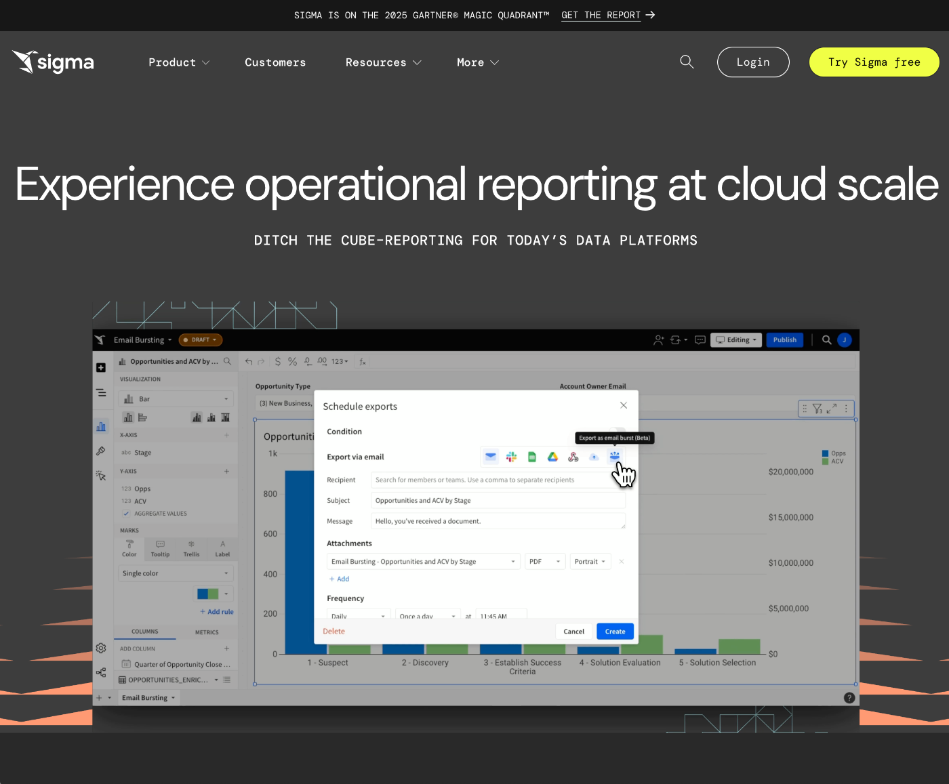Toggle the Aggregate Values checkbox

point(126,514)
